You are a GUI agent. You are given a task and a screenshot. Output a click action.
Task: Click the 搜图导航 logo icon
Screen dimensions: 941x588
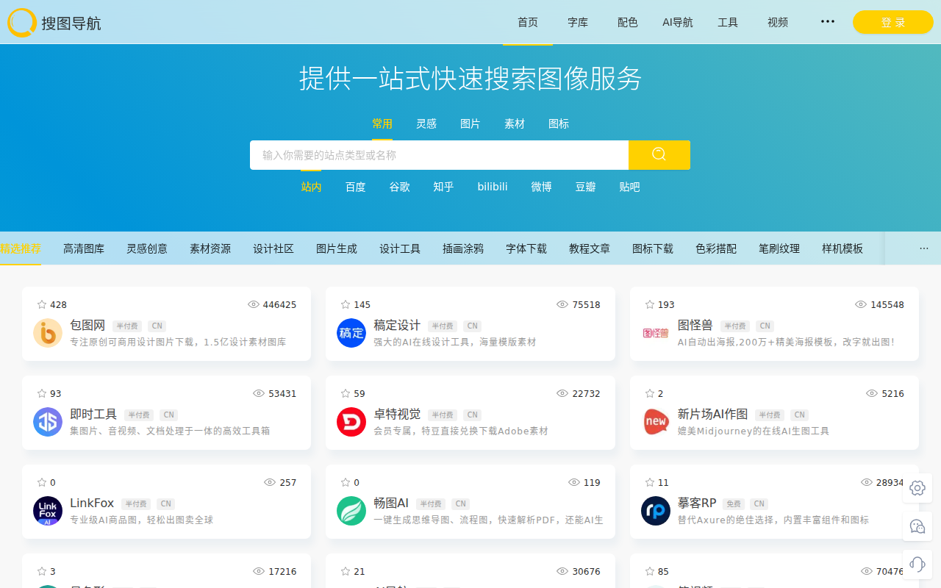22,23
